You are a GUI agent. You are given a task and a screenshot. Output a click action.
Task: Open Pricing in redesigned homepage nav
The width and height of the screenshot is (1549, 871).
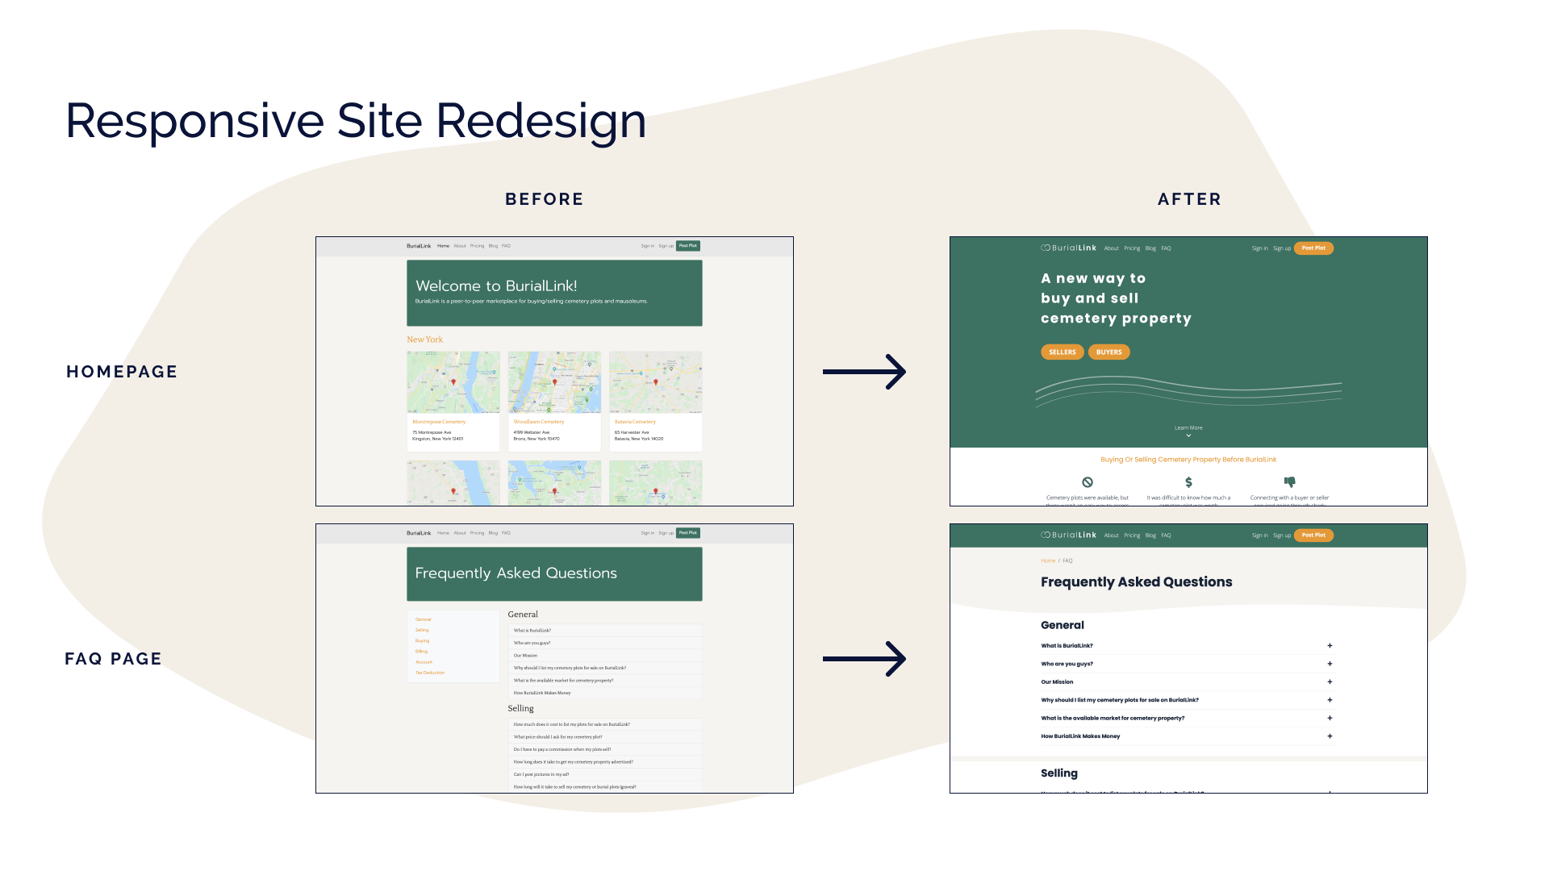coord(1132,248)
